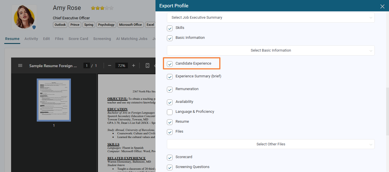Click the Psychology skill tag

click(x=106, y=25)
